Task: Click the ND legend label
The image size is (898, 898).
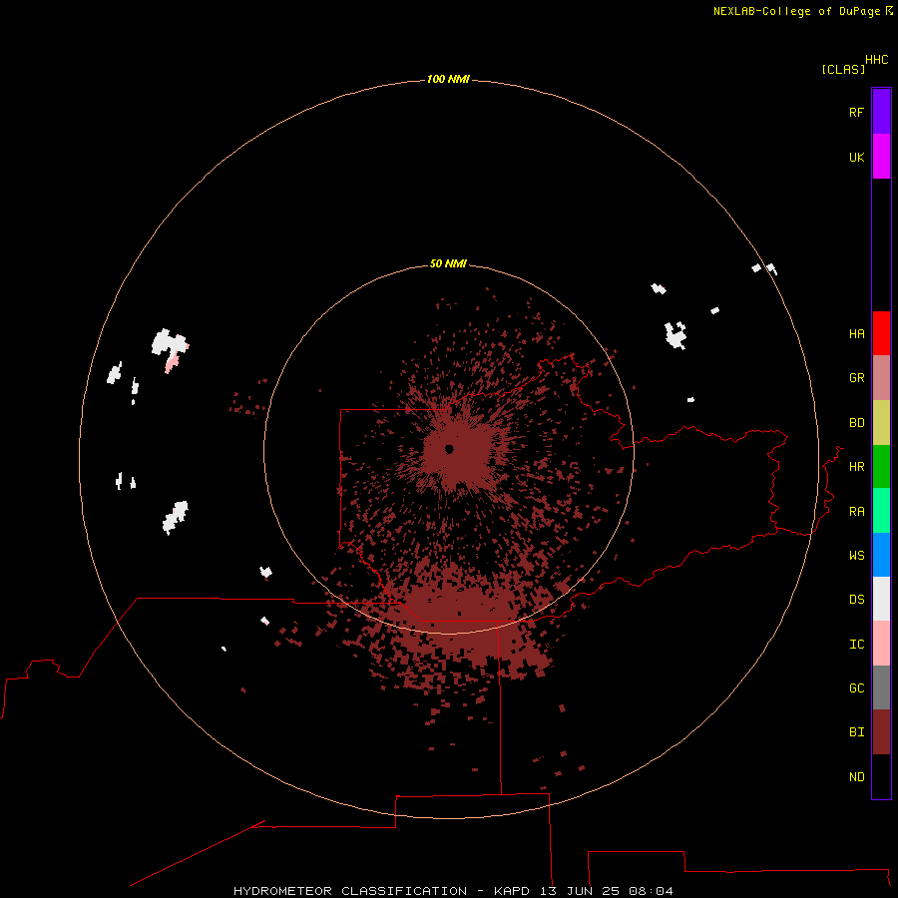Action: pyautogui.click(x=856, y=777)
